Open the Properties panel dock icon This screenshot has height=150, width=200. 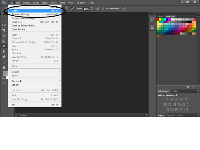[152, 27]
